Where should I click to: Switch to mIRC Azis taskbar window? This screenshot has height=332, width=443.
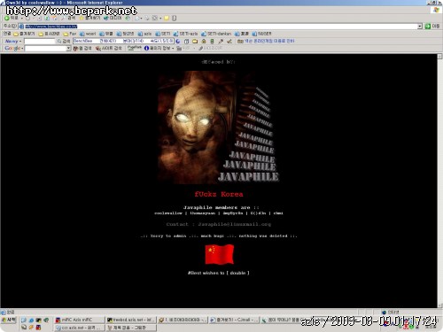(80, 320)
